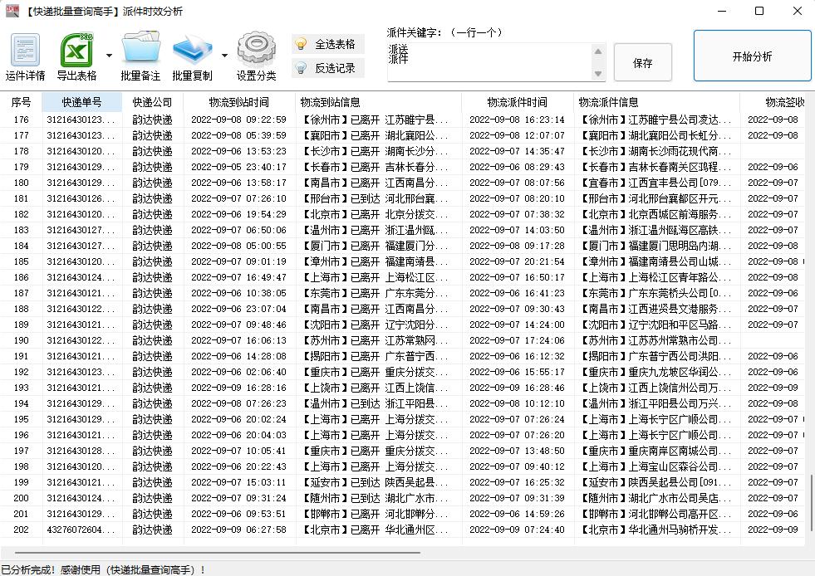Click the keyword input containing 派送
This screenshot has width=815, height=576.
(490, 60)
